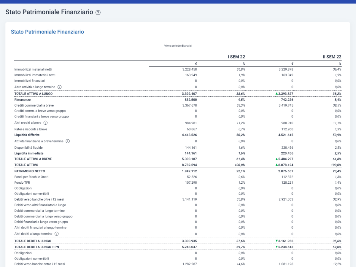Show info for Attività finanziarie a breve termine
The image size is (356, 267).
click(x=68, y=141)
